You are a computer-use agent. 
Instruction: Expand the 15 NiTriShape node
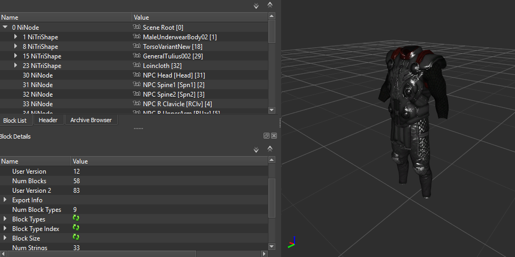[x=15, y=56]
